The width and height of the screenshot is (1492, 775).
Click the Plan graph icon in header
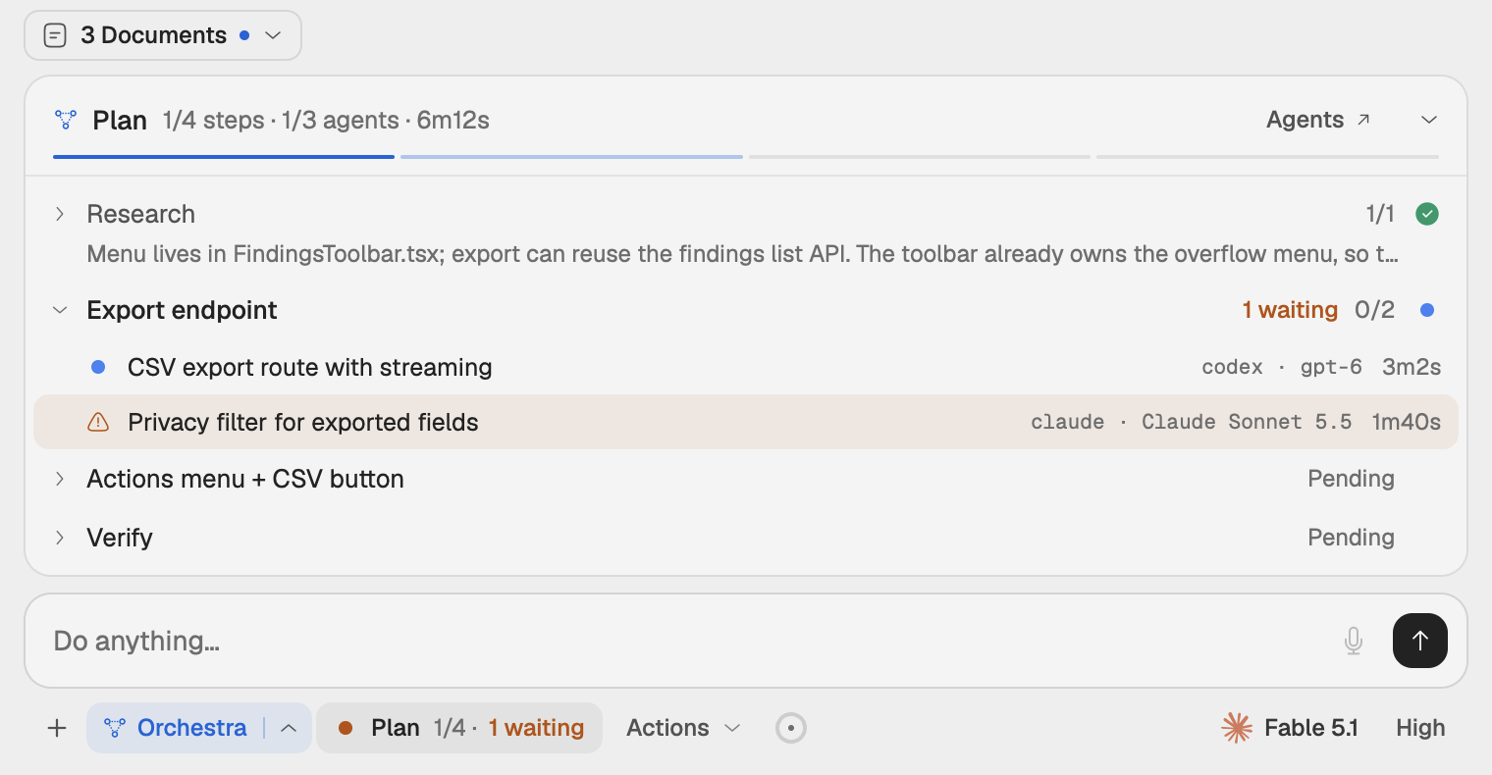point(66,120)
